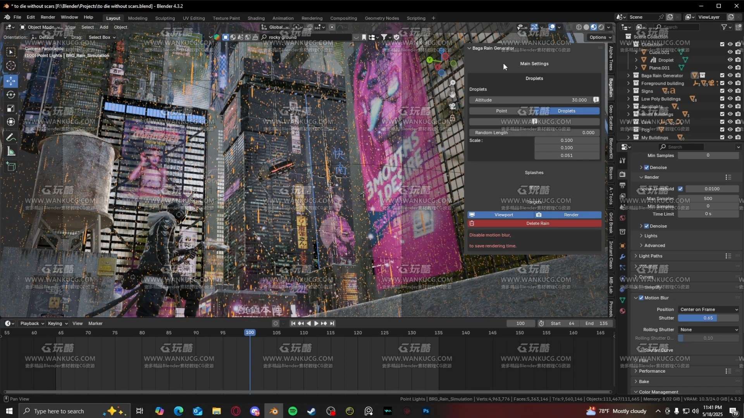This screenshot has height=418, width=744.
Task: Select the Add Cube tool
Action: [x=11, y=166]
